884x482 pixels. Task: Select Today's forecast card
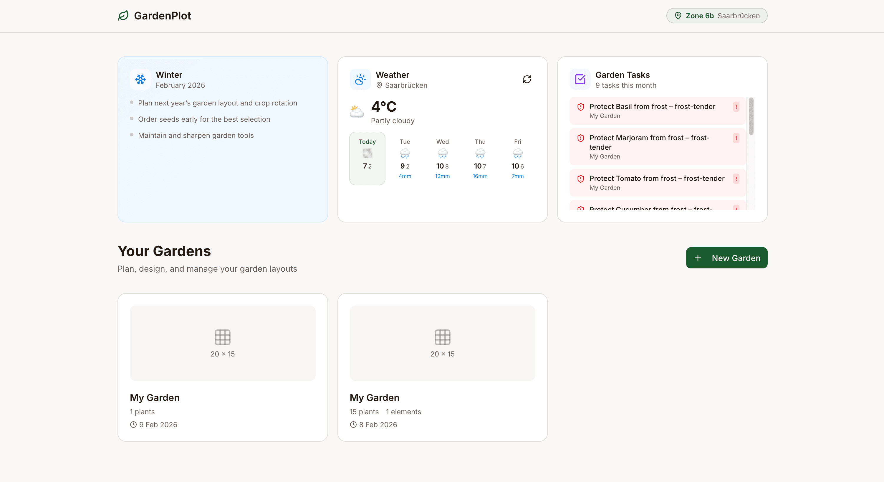coord(367,158)
